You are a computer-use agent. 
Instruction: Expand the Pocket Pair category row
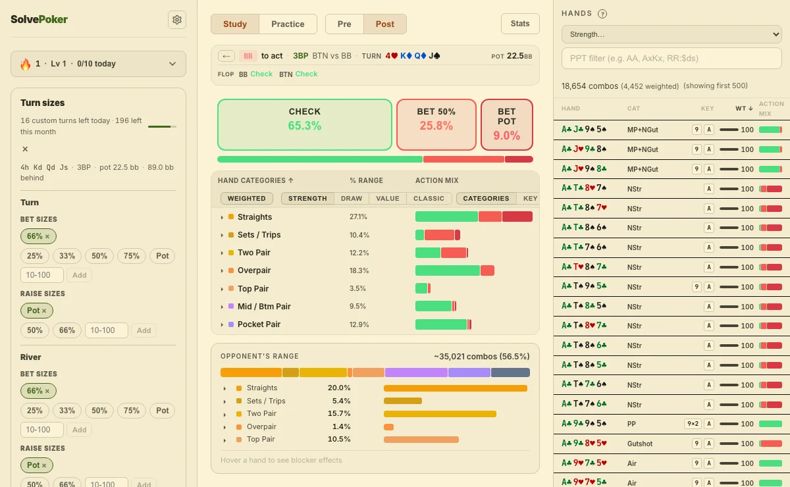click(x=222, y=324)
